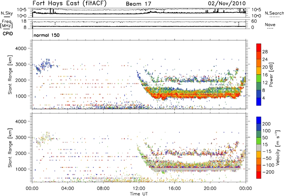Click the "3000" tick on the Power panel
The width and height of the screenshot is (284, 196).
coord(21,64)
